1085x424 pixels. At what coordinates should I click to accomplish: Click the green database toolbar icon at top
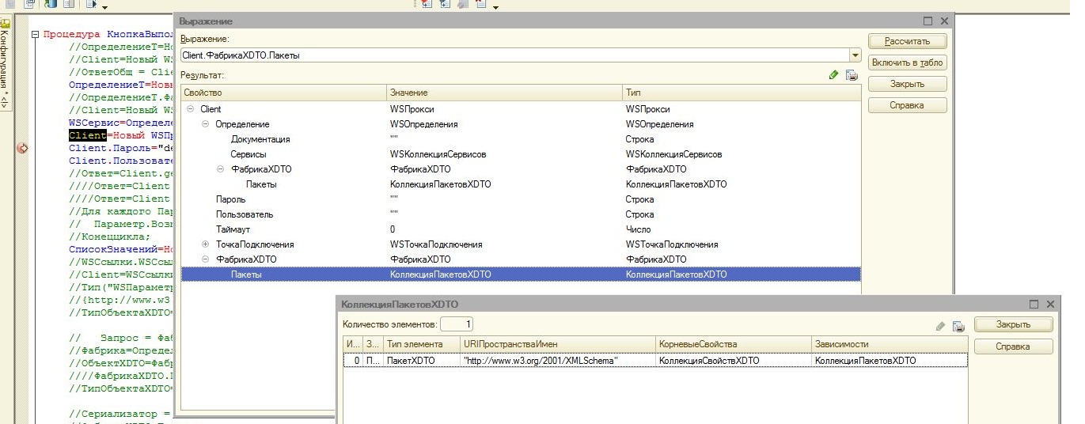pos(51,4)
